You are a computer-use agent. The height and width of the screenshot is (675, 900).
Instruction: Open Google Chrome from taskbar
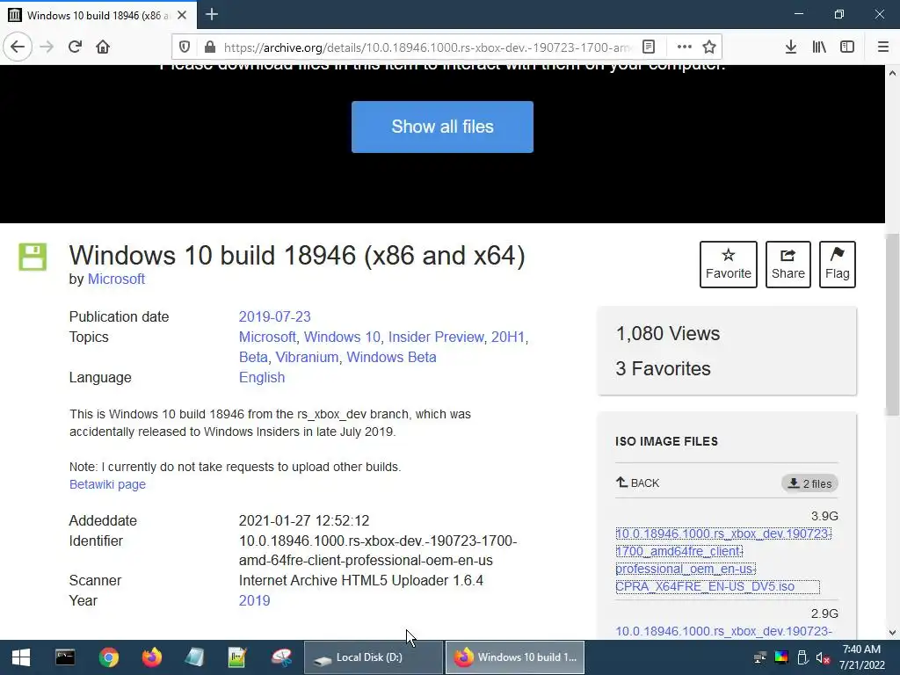pos(108,657)
